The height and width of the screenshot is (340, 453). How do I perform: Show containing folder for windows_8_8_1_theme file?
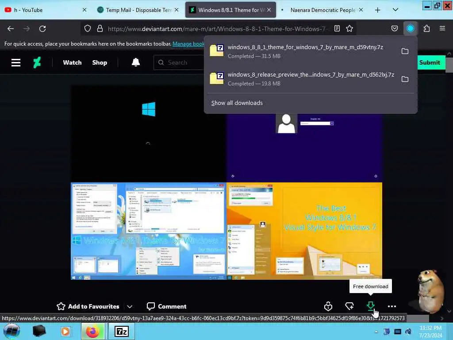click(x=405, y=51)
